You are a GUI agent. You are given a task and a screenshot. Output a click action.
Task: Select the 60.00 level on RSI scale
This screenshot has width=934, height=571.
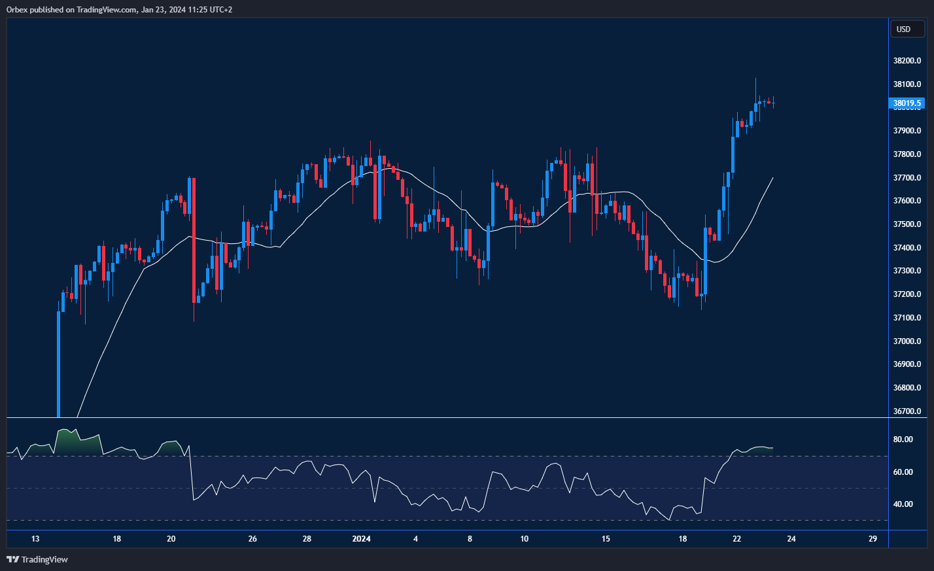(903, 472)
